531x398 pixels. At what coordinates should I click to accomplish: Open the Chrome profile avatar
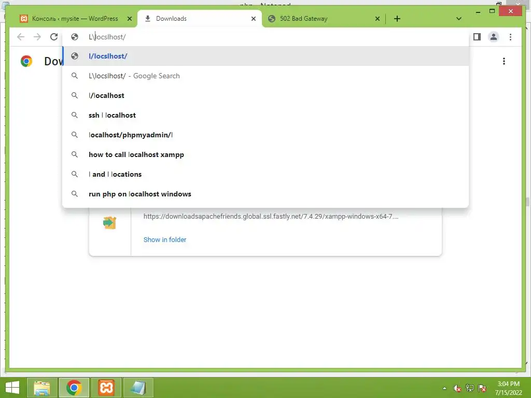pos(494,37)
